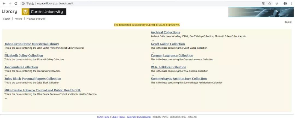This screenshot has width=295, height=118.
Task: Open Previous Searches
Action: [36, 19]
